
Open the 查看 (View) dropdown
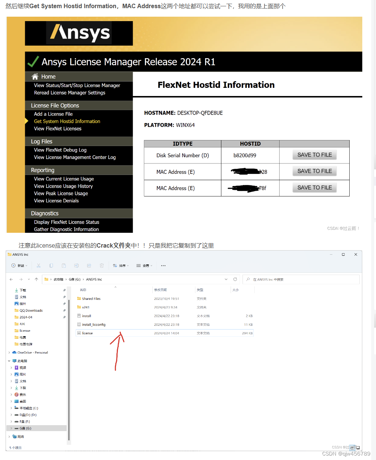(x=144, y=265)
